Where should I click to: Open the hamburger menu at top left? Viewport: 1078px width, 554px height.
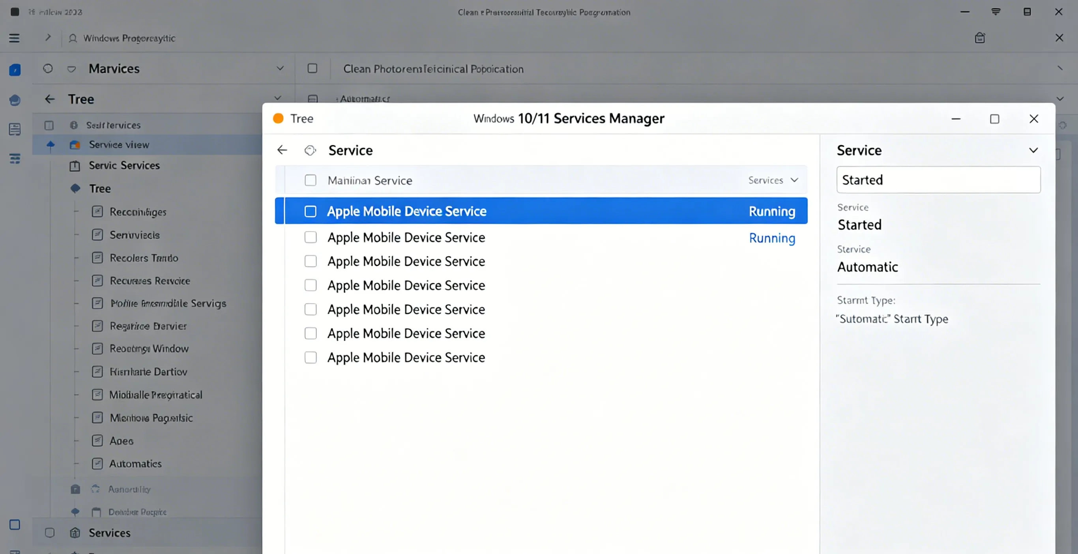pos(14,38)
